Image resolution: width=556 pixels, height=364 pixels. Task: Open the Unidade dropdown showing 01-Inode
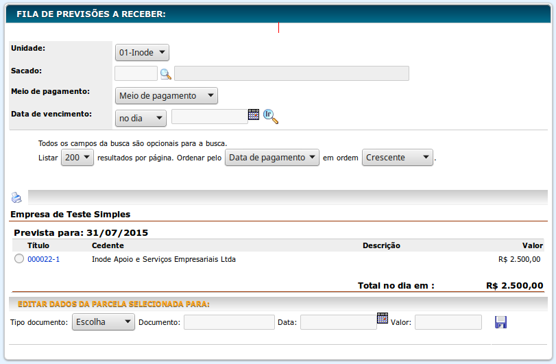pos(142,52)
